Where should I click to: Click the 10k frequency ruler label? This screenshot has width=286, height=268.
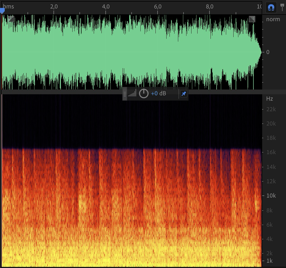pos(271,196)
